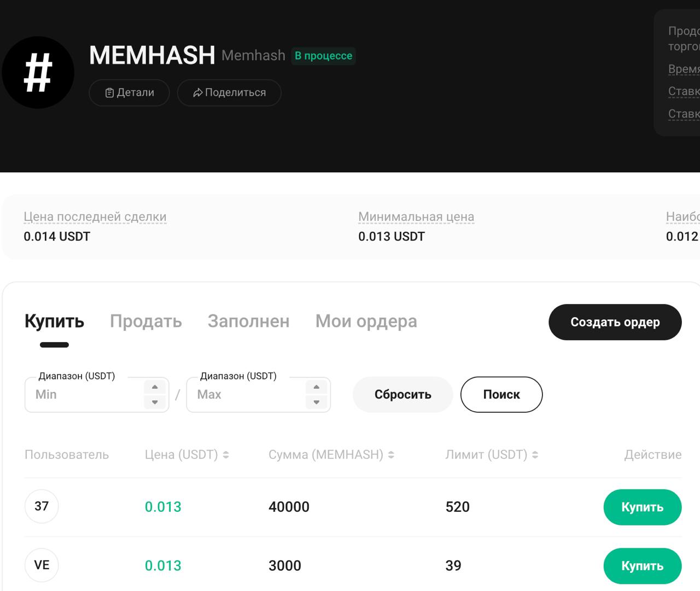The image size is (700, 591).
Task: Sort by Цена (USDT) column arrows
Action: coord(226,455)
